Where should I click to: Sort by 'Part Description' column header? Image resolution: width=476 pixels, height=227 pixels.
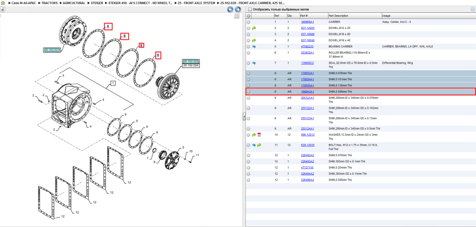(338, 16)
